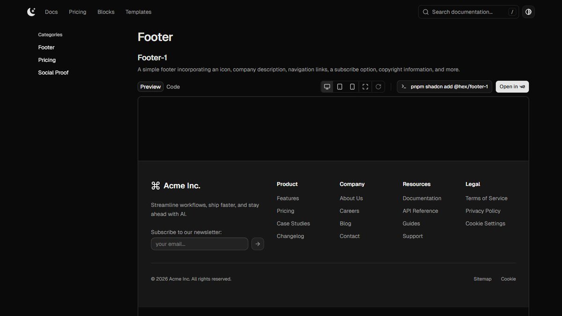Select the tablet preview size icon
The image size is (562, 316).
[340, 87]
